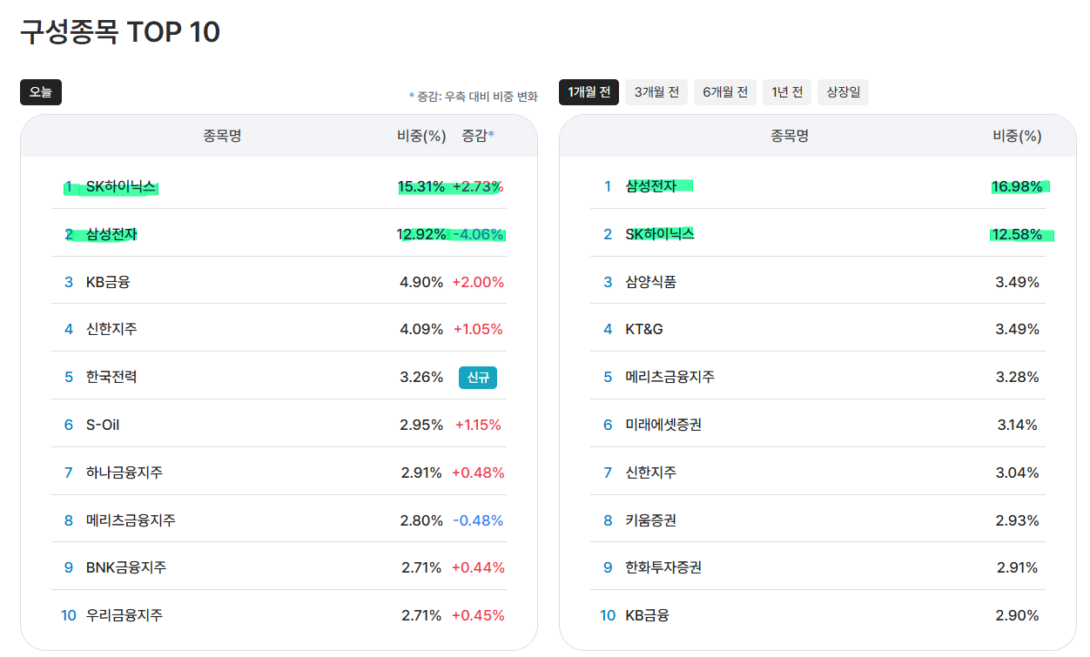Image resolution: width=1090 pixels, height=657 pixels.
Task: Click the +0.48% change value
Action: coord(478,473)
